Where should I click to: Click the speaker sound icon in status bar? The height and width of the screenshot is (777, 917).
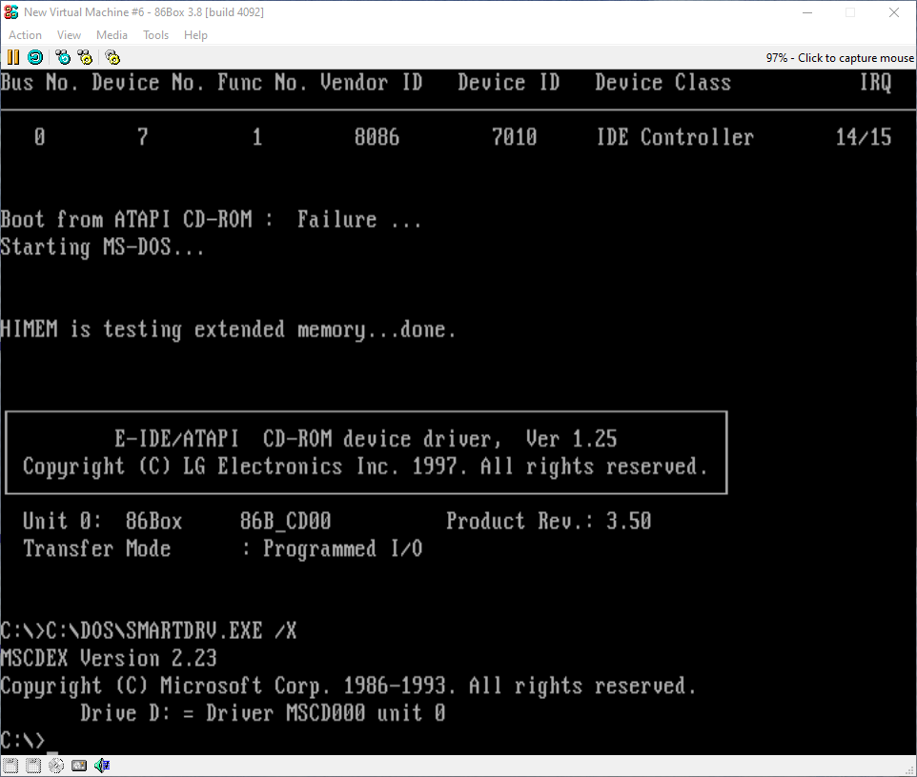click(102, 766)
